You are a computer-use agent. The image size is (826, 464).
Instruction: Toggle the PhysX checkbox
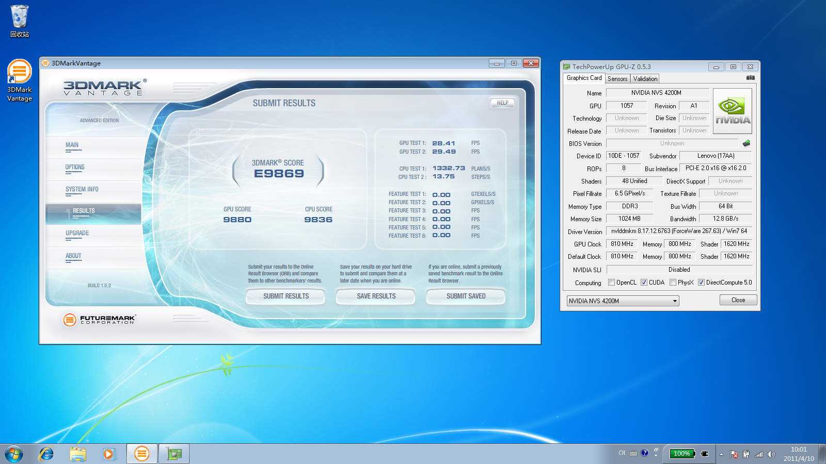point(673,283)
